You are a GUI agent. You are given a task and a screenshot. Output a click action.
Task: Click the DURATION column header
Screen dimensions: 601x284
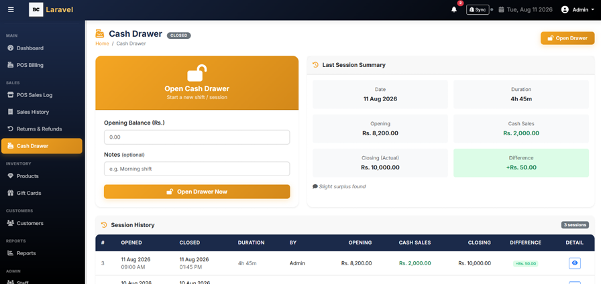click(251, 242)
